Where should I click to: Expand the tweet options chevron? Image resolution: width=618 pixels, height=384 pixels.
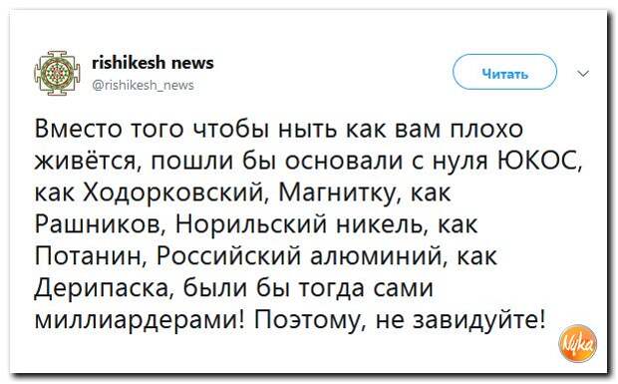pyautogui.click(x=583, y=74)
